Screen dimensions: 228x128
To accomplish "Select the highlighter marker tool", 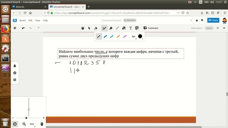I will point(111,28).
